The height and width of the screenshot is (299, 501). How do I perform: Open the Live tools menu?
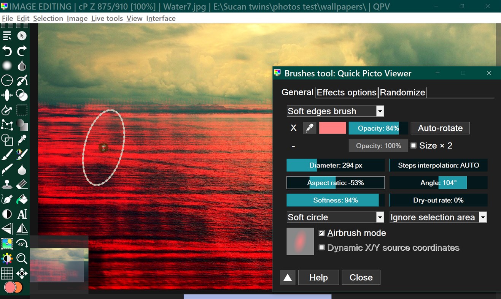click(107, 18)
